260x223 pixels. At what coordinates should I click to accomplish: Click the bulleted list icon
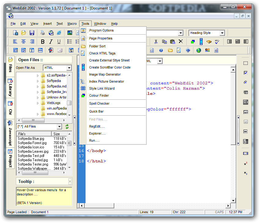coord(70,42)
